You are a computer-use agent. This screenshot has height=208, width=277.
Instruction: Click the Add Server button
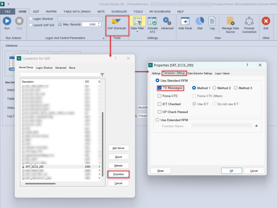tap(119, 148)
